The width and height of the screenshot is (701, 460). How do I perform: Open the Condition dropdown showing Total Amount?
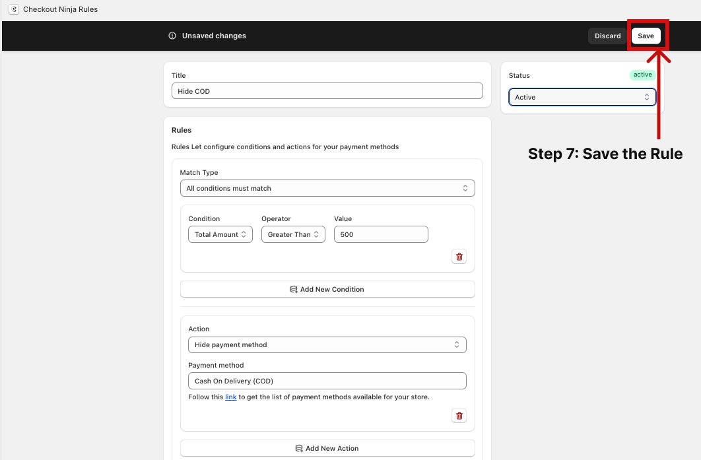(220, 234)
